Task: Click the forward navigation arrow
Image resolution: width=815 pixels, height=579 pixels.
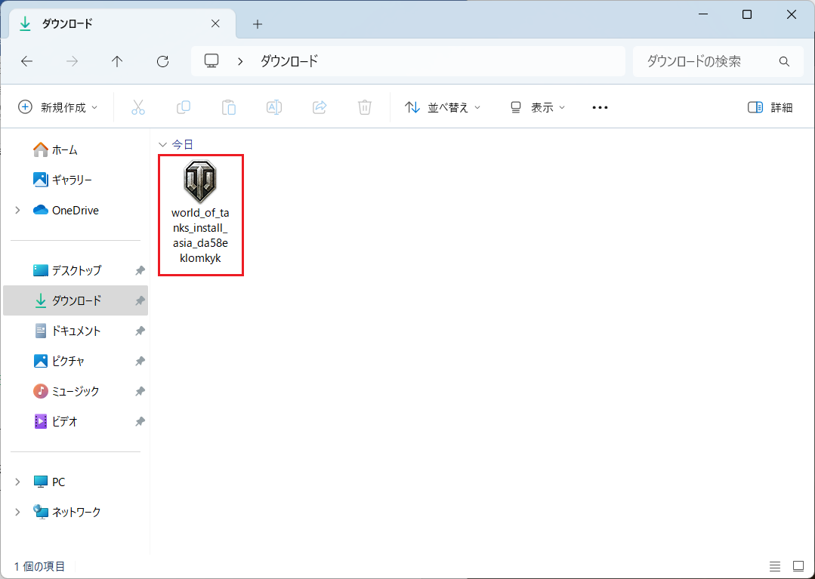Action: [72, 61]
